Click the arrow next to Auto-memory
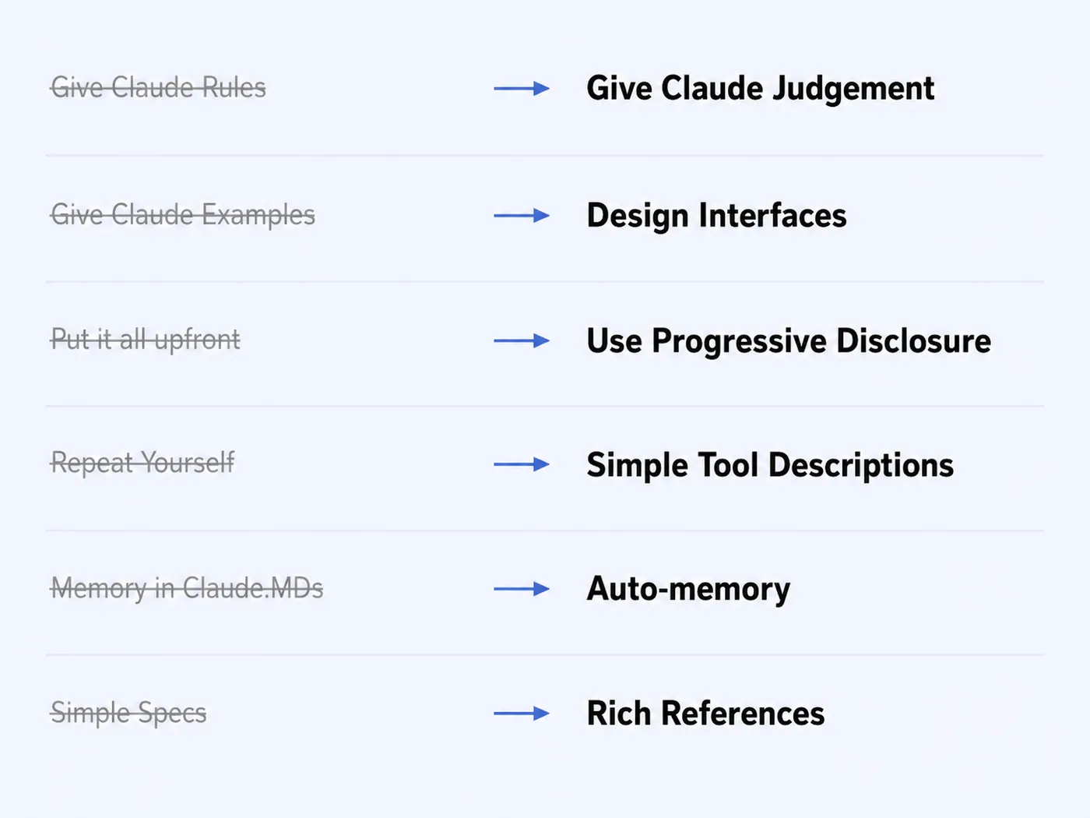 [x=522, y=589]
